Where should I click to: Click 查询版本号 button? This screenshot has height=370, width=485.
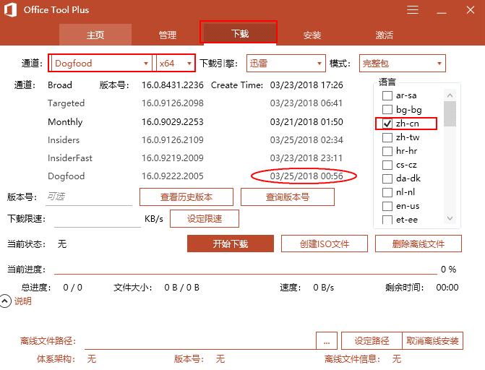point(288,197)
